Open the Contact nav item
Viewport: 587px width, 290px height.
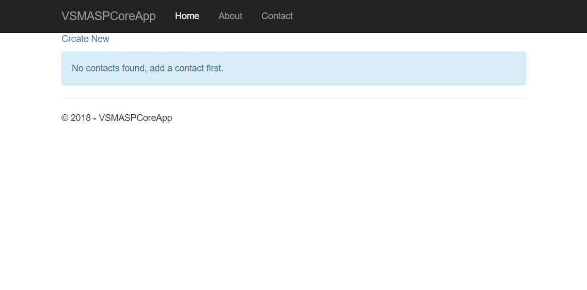[277, 16]
